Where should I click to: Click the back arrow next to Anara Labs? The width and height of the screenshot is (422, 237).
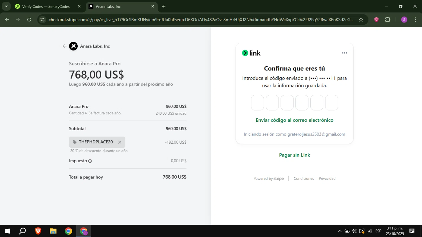pos(64,46)
